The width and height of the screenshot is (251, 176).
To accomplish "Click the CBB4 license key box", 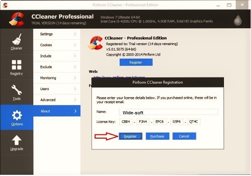I will click(x=126, y=122).
